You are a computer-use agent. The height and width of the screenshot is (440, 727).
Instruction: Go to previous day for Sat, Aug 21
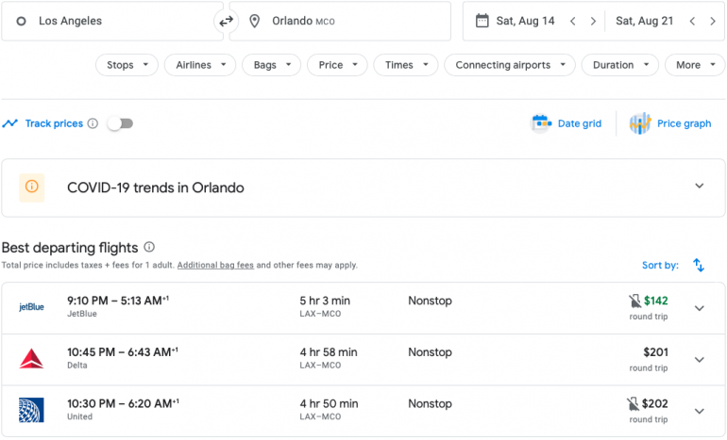click(x=692, y=21)
